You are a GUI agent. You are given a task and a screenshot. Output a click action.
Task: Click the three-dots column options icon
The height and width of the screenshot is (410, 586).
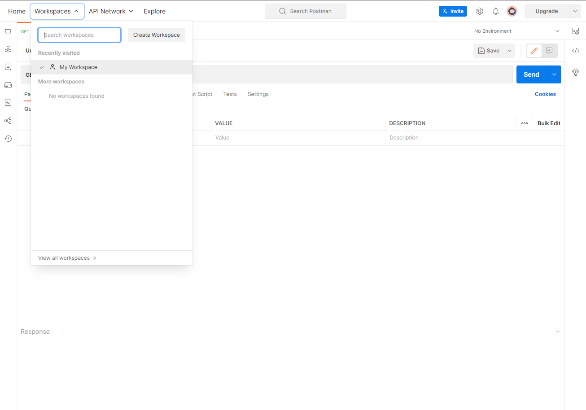pos(525,123)
